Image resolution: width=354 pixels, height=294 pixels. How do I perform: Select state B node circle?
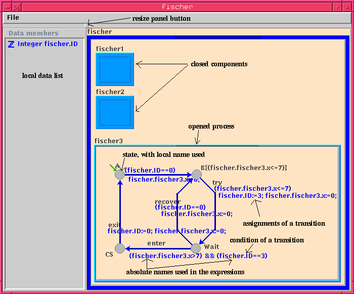pos(197,175)
